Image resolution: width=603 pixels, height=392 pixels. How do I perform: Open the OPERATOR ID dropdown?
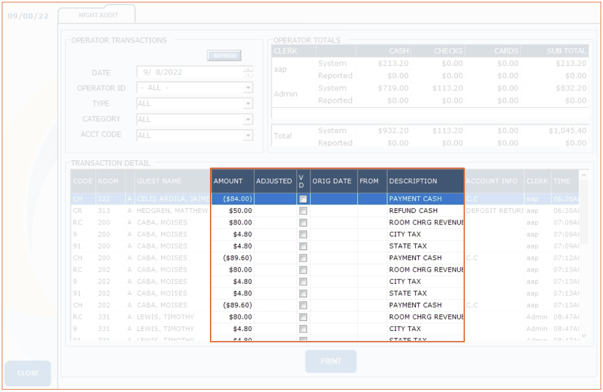pyautogui.click(x=248, y=88)
